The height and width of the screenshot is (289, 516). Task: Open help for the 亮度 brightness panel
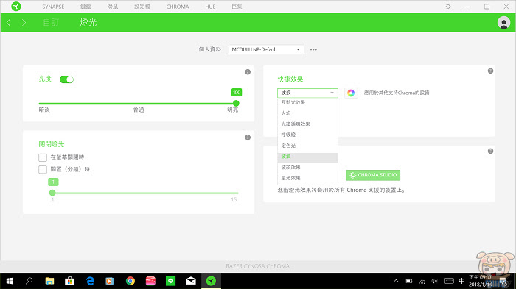click(248, 72)
